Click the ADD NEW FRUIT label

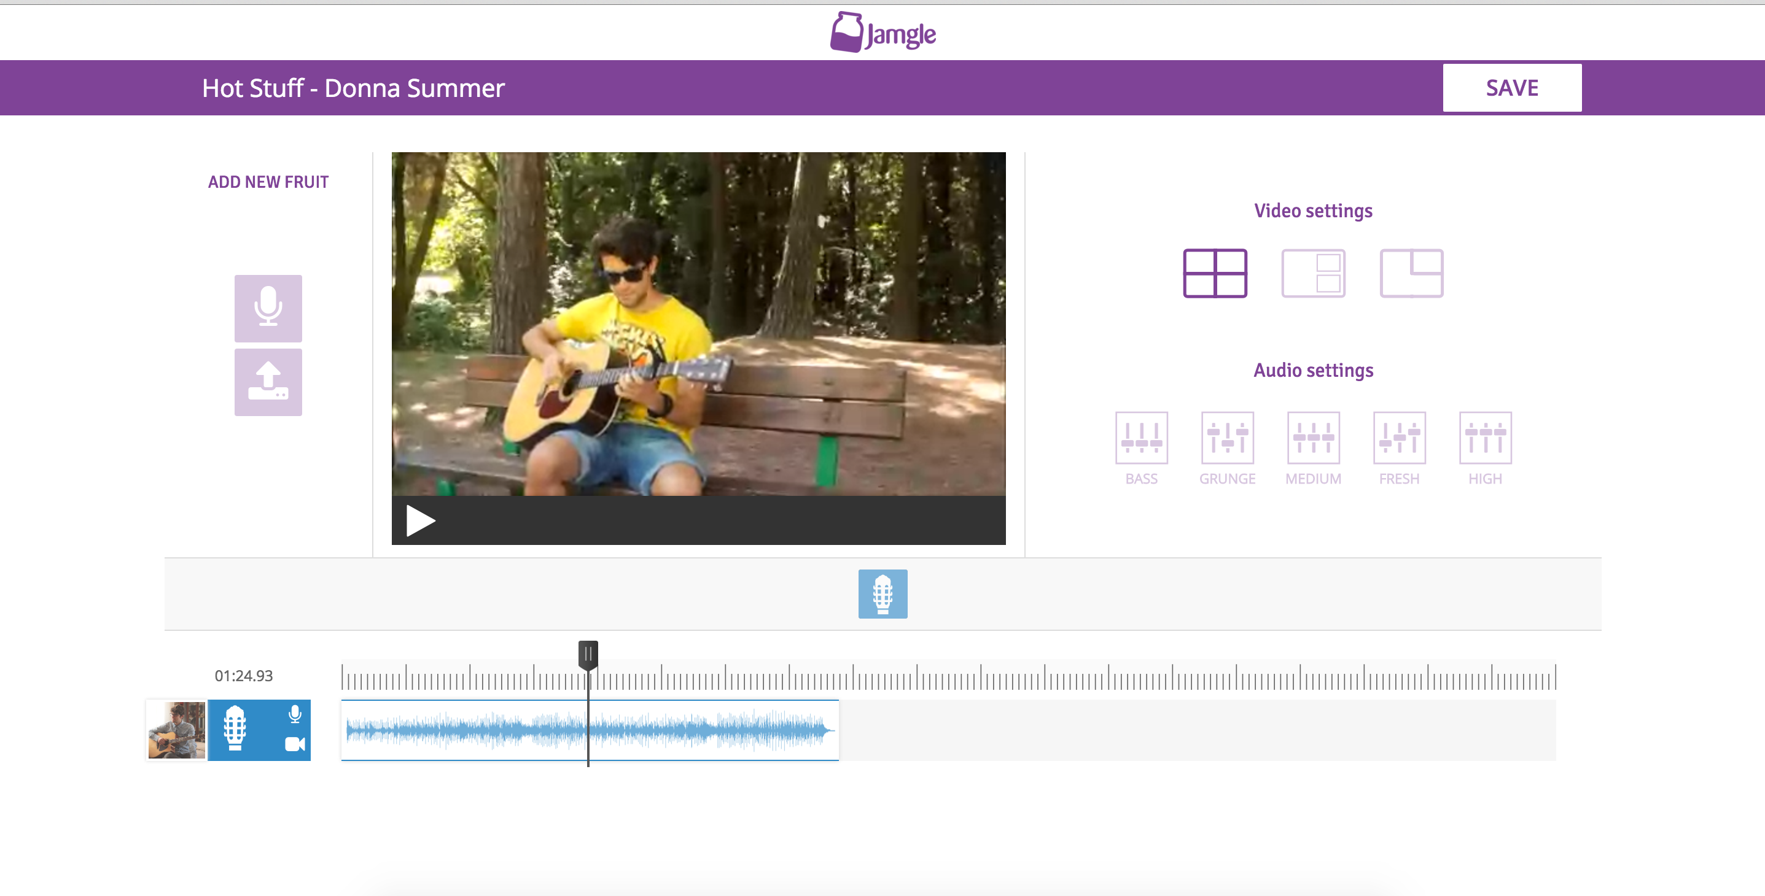click(x=268, y=182)
